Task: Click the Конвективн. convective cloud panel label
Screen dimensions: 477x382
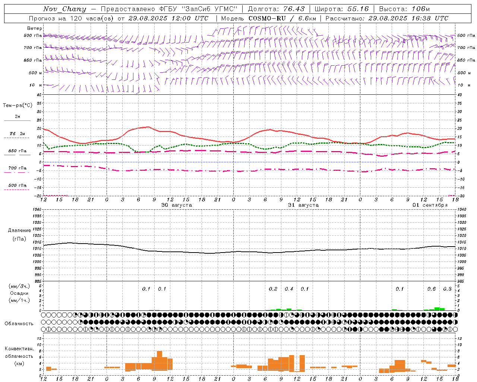Action: pyautogui.click(x=19, y=349)
